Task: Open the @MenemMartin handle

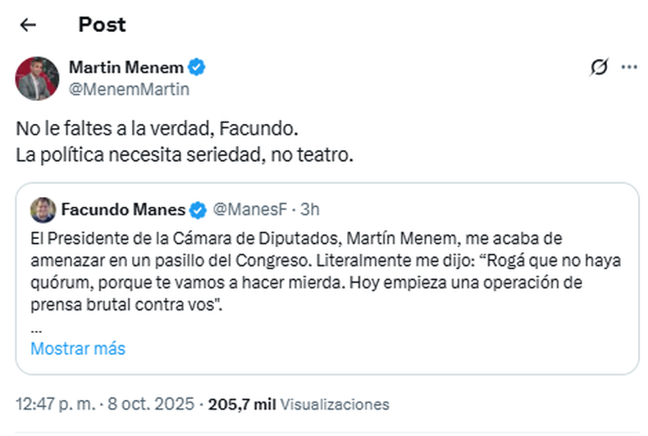Action: (129, 89)
